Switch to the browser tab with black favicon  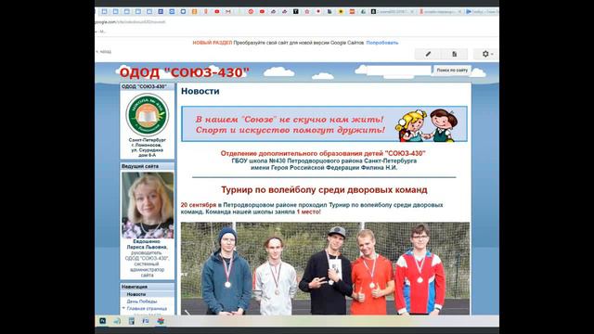click(393, 12)
